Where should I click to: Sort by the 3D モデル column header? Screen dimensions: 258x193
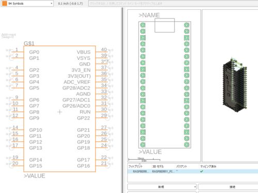(158, 166)
